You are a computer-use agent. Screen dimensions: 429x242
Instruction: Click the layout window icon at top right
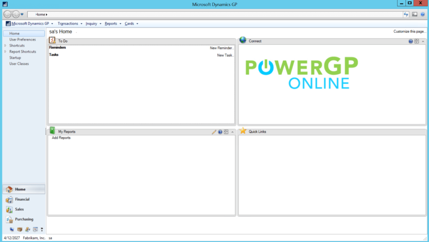[x=415, y=14]
